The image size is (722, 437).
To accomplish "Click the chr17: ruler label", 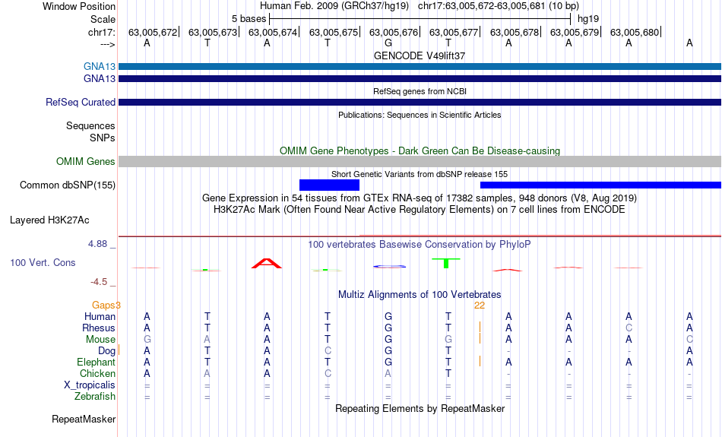I will point(102,32).
